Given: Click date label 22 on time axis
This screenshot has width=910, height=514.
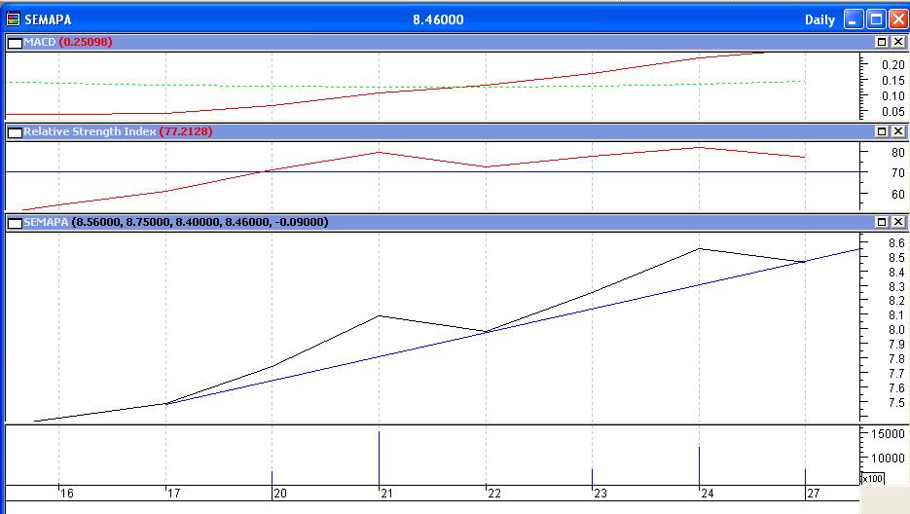Looking at the screenshot, I should [493, 494].
